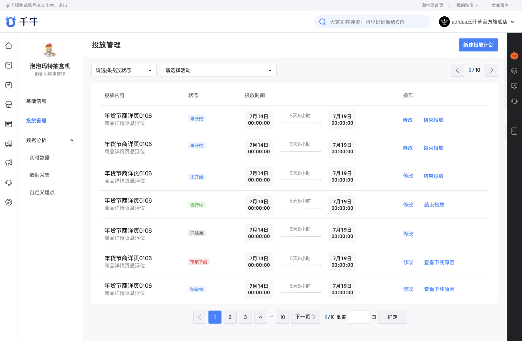Click the 泡泡玛特抽盒机 mini-program avatar
522x341 pixels.
pos(50,50)
